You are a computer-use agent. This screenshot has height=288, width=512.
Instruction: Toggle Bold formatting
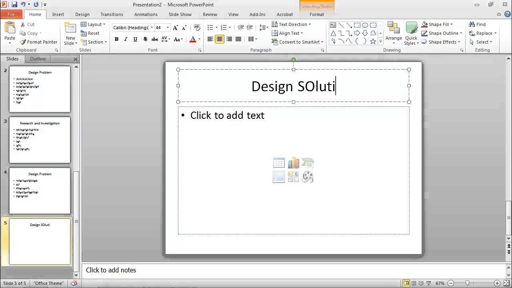click(116, 39)
